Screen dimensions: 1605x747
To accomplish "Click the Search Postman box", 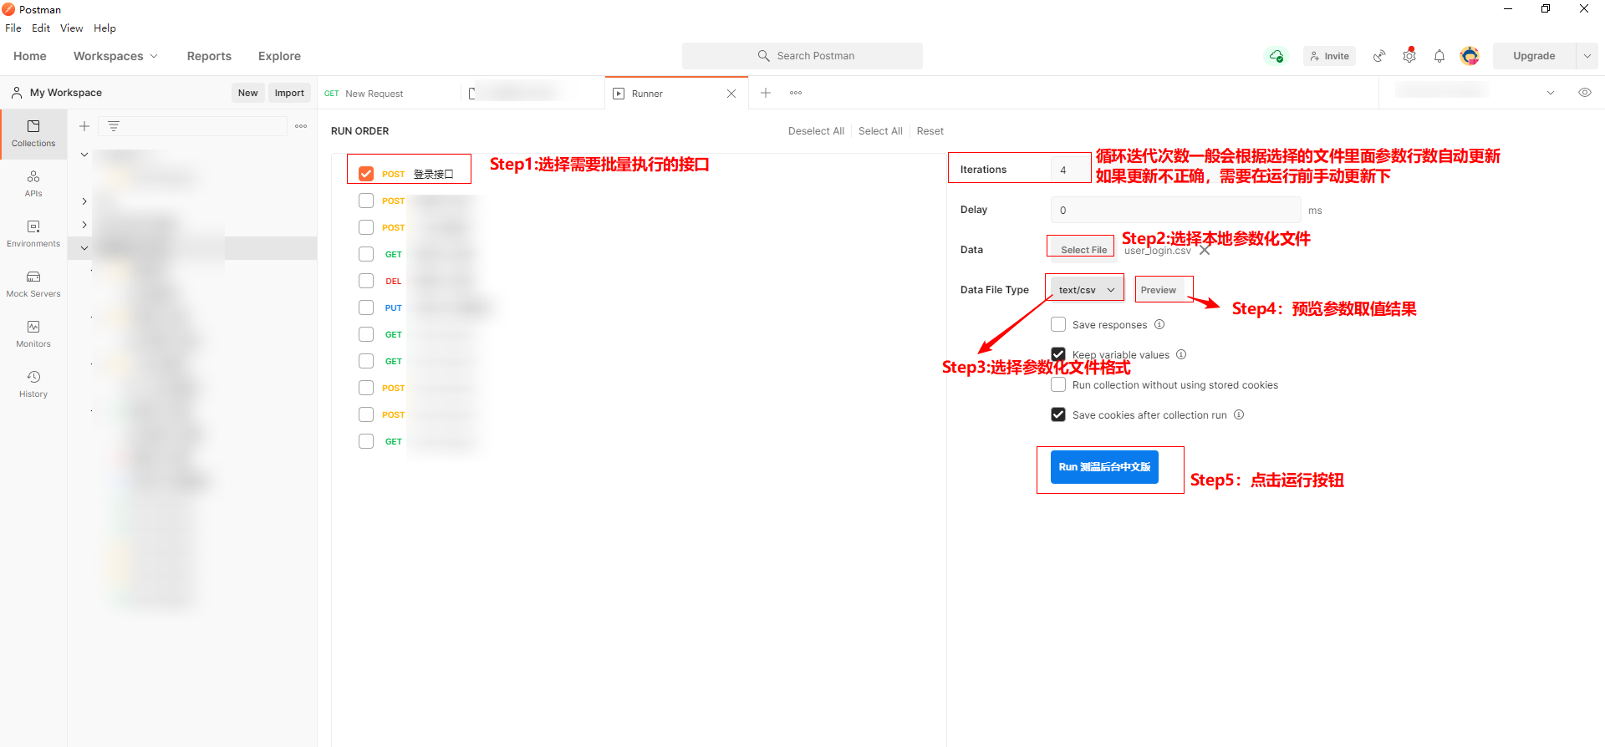I will coord(802,56).
